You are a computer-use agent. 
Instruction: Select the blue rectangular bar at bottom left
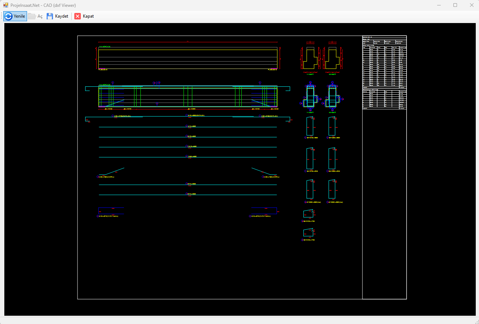[x=111, y=211]
